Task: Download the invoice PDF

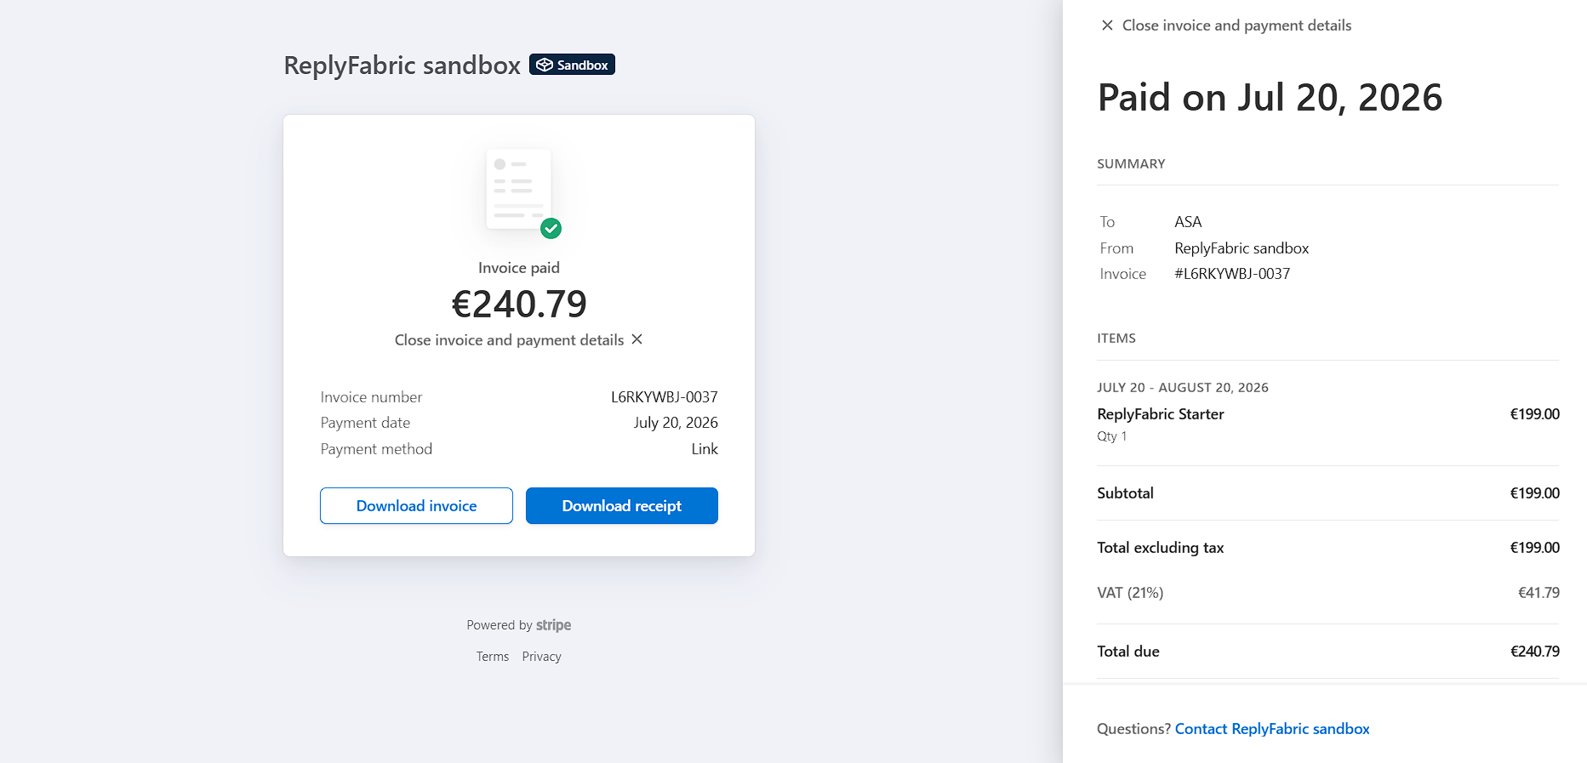Action: point(416,506)
